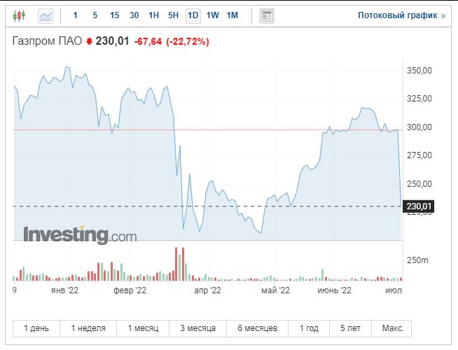Screen dimensions: 458x350
Task: Select the 1H interval
Action: click(154, 15)
